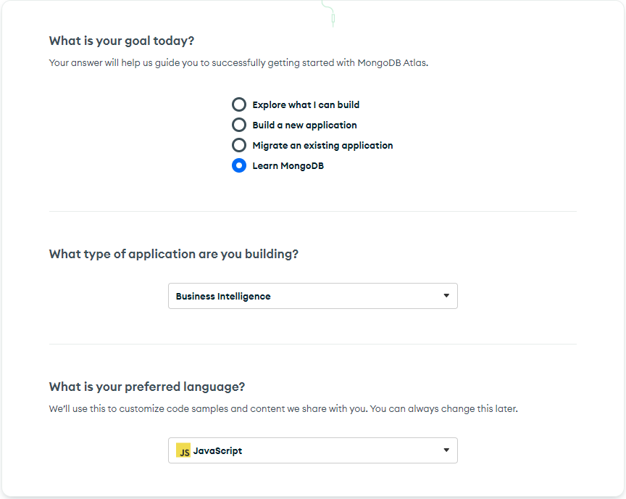
Task: Pick the 'Learn MongoDB' radio button
Action: 239,165
